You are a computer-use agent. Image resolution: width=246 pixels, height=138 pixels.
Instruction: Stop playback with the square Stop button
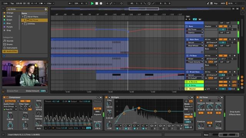[x=96, y=3]
